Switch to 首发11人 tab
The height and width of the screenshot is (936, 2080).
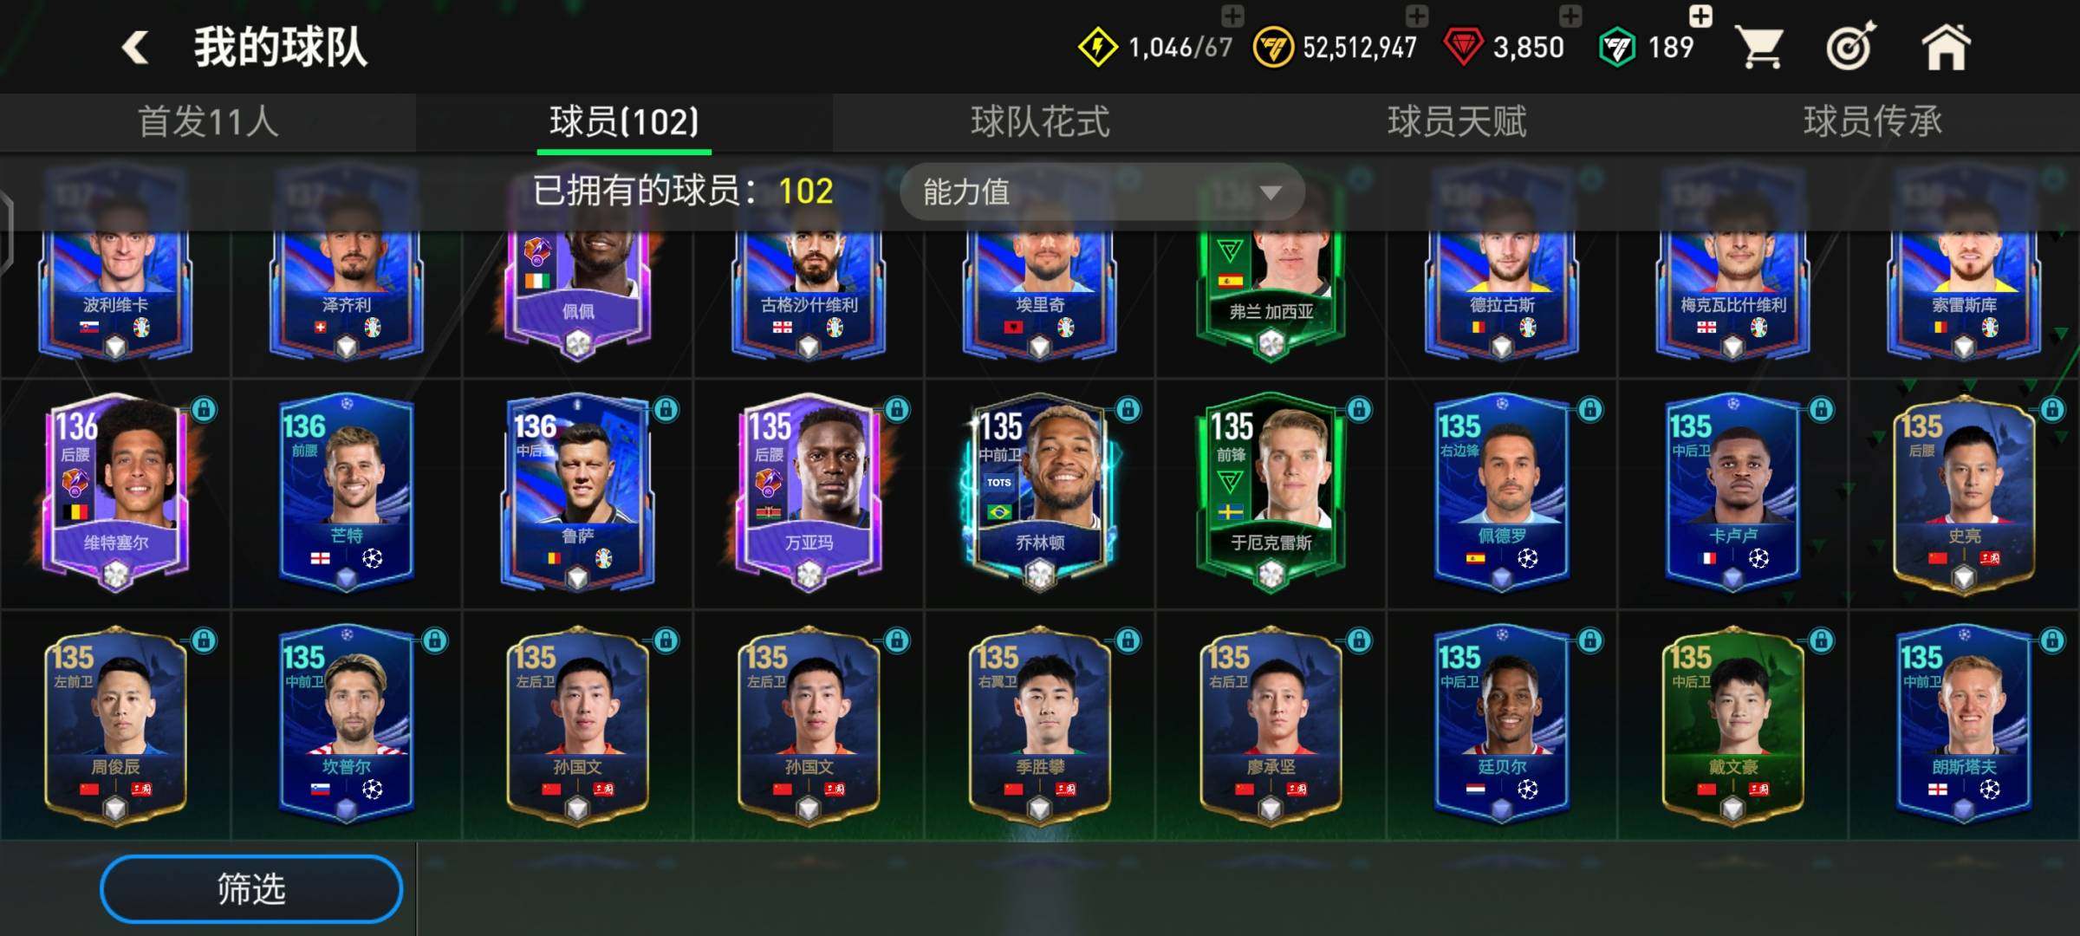pos(208,122)
